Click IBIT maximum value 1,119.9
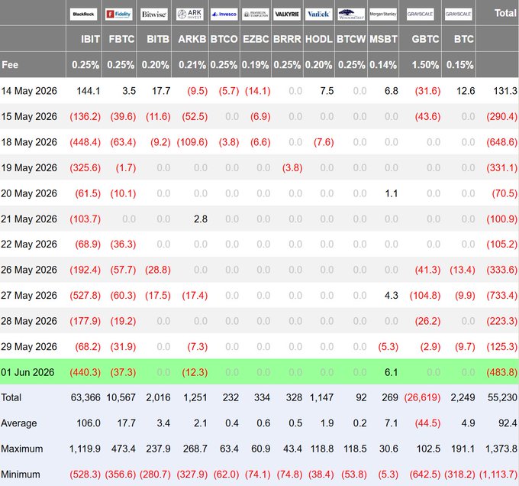The image size is (519, 486). coord(85,449)
